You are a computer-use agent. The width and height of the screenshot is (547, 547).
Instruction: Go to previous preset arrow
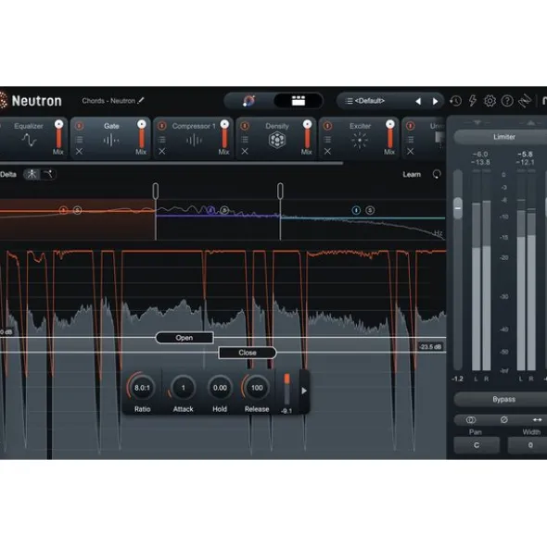point(418,102)
